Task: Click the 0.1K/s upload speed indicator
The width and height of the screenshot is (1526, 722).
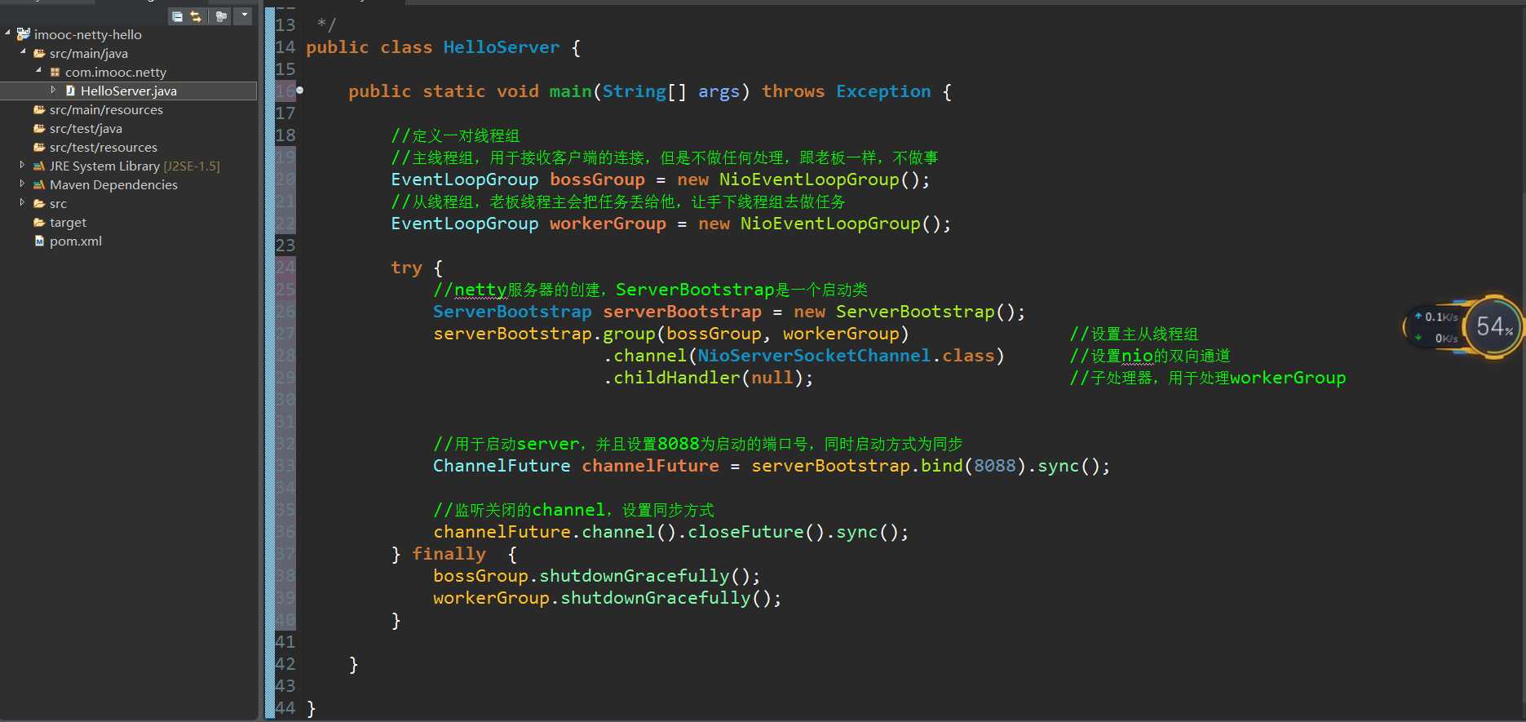Action: tap(1436, 317)
